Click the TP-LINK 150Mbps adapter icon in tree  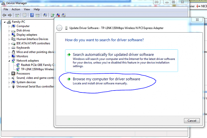[18, 69]
